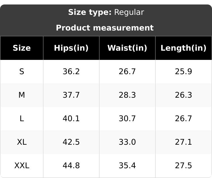212x178 pixels.
Task: Click the L size row label
Action: click(x=22, y=119)
